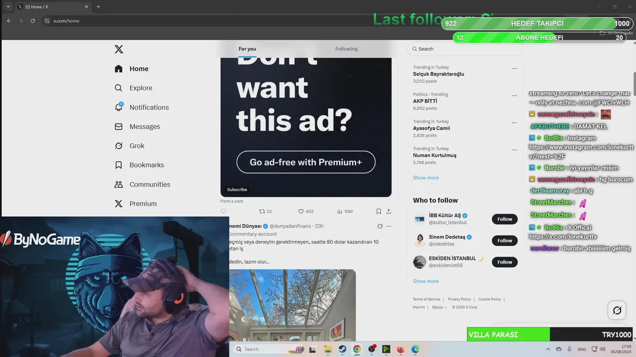636x357 pixels.
Task: Share the ad post
Action: [389, 211]
